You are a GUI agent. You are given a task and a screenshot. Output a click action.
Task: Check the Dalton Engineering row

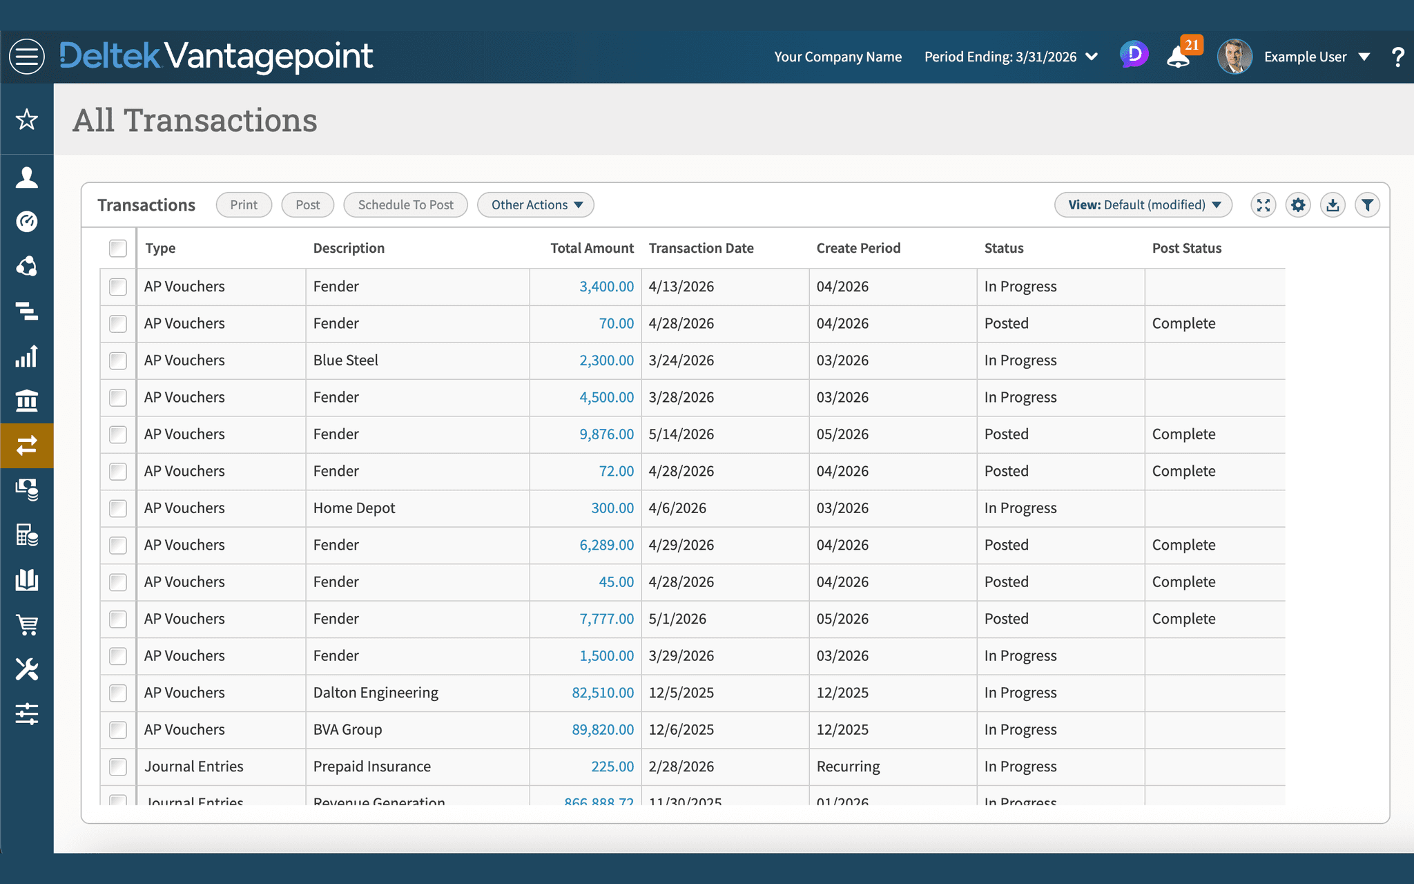point(118,693)
